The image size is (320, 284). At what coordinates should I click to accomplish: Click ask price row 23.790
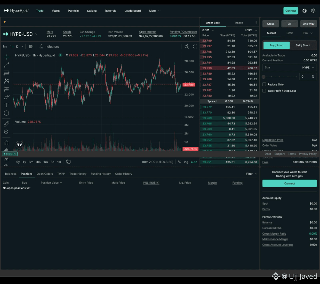(x=230, y=68)
